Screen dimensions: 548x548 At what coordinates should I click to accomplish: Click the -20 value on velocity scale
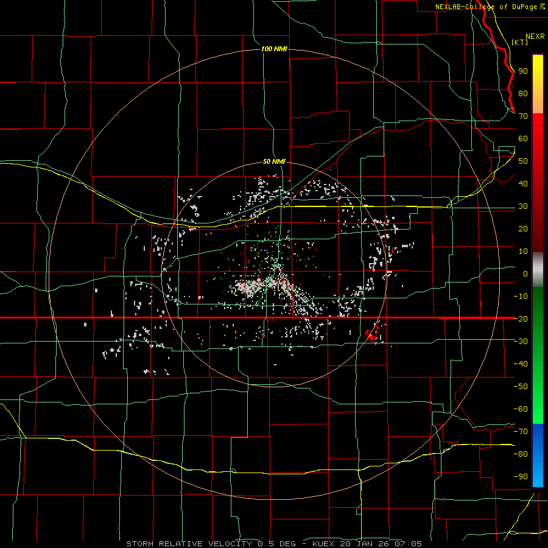point(521,318)
